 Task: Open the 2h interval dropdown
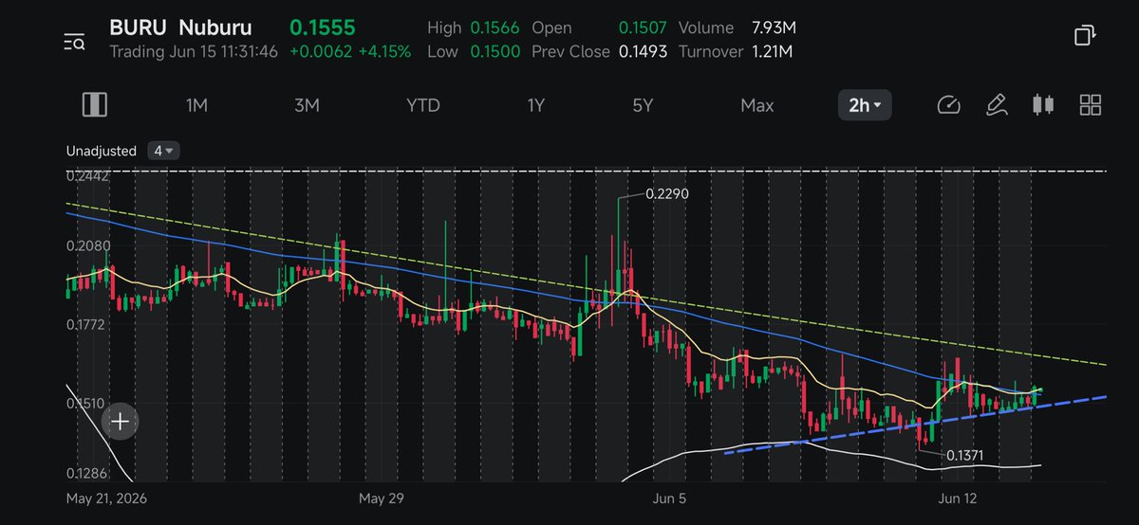click(864, 105)
